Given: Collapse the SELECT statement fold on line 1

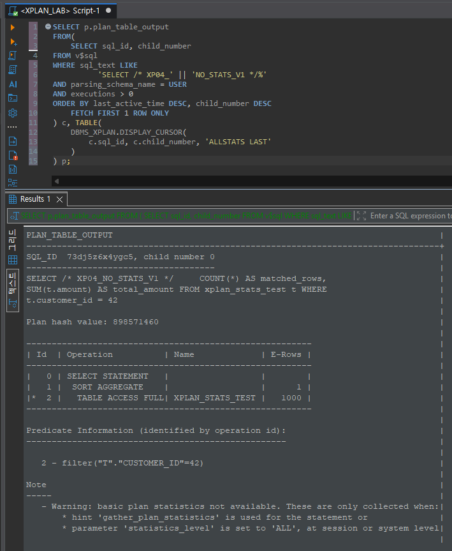Looking at the screenshot, I should [48, 27].
